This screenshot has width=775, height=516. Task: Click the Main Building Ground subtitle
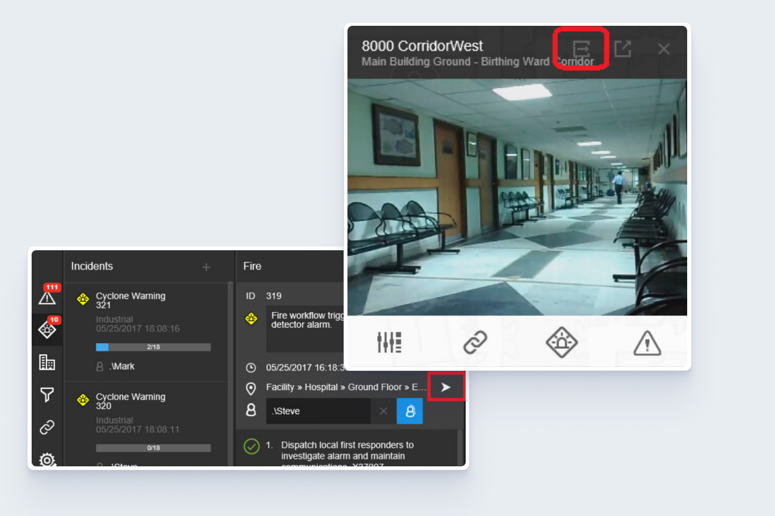(x=478, y=62)
